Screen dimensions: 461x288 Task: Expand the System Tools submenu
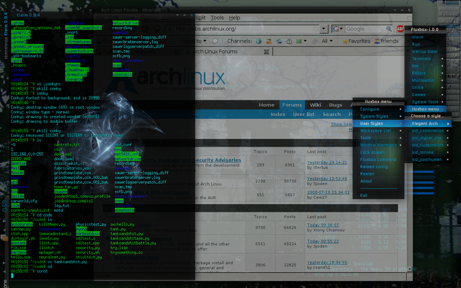[x=425, y=102]
